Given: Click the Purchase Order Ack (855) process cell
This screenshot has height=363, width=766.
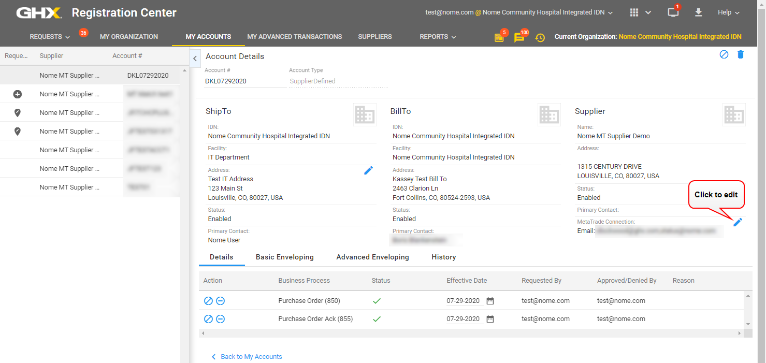Looking at the screenshot, I should tap(315, 319).
